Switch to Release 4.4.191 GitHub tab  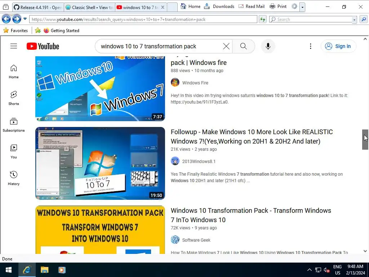(38, 7)
